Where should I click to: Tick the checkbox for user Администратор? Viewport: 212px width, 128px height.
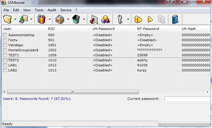coord(5,35)
